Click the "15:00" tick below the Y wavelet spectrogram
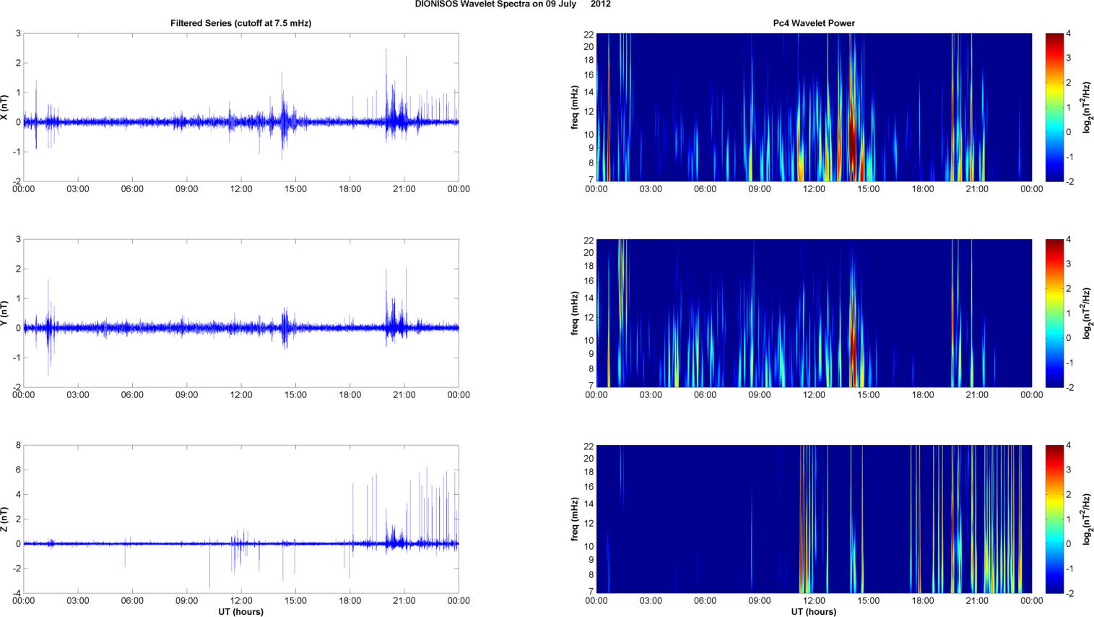The width and height of the screenshot is (1094, 617). [869, 395]
